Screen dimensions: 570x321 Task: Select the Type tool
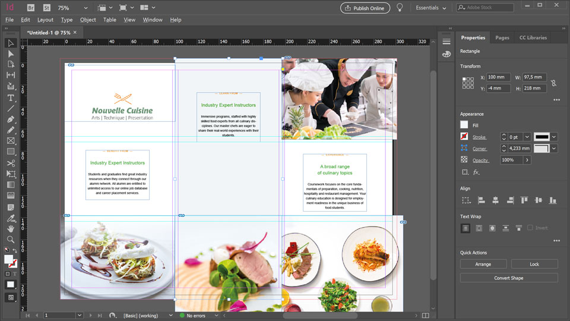[x=11, y=97]
